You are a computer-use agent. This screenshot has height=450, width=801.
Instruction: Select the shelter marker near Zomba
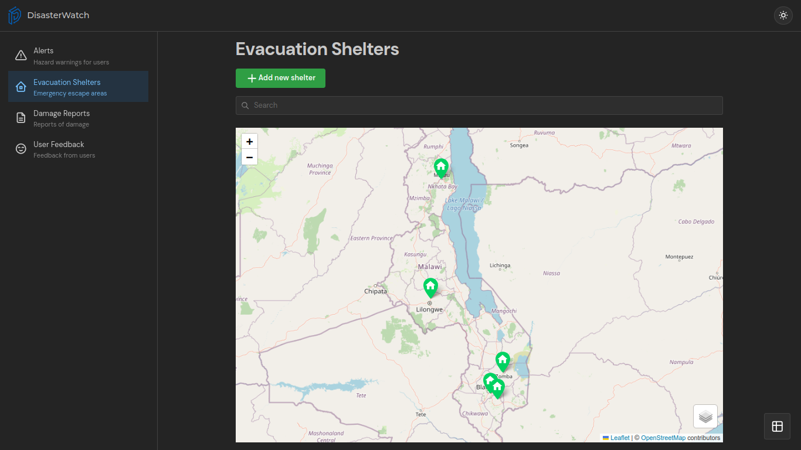503,362
